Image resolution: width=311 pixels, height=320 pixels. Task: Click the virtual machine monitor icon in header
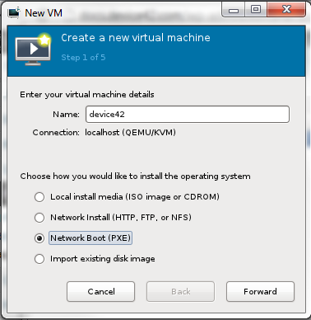(34, 49)
